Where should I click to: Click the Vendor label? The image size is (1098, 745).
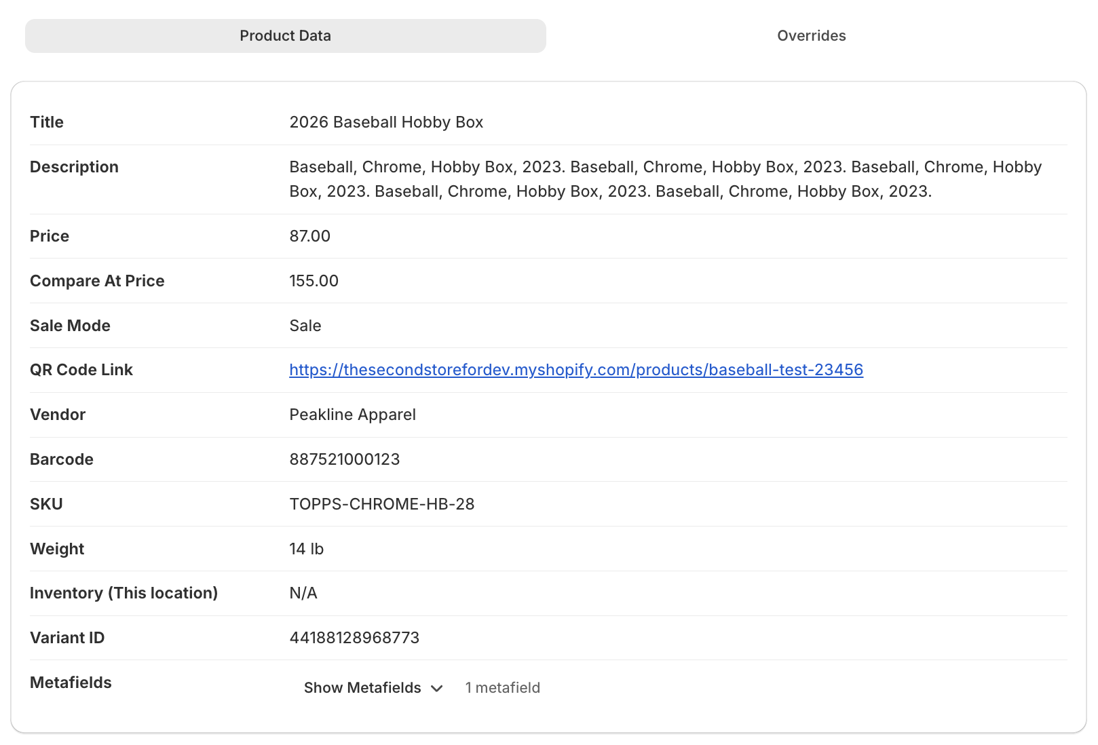(58, 415)
